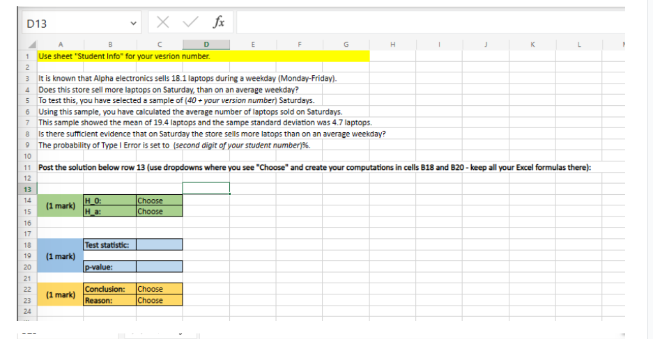
Task: Select row 1 header
Action: (x=27, y=56)
